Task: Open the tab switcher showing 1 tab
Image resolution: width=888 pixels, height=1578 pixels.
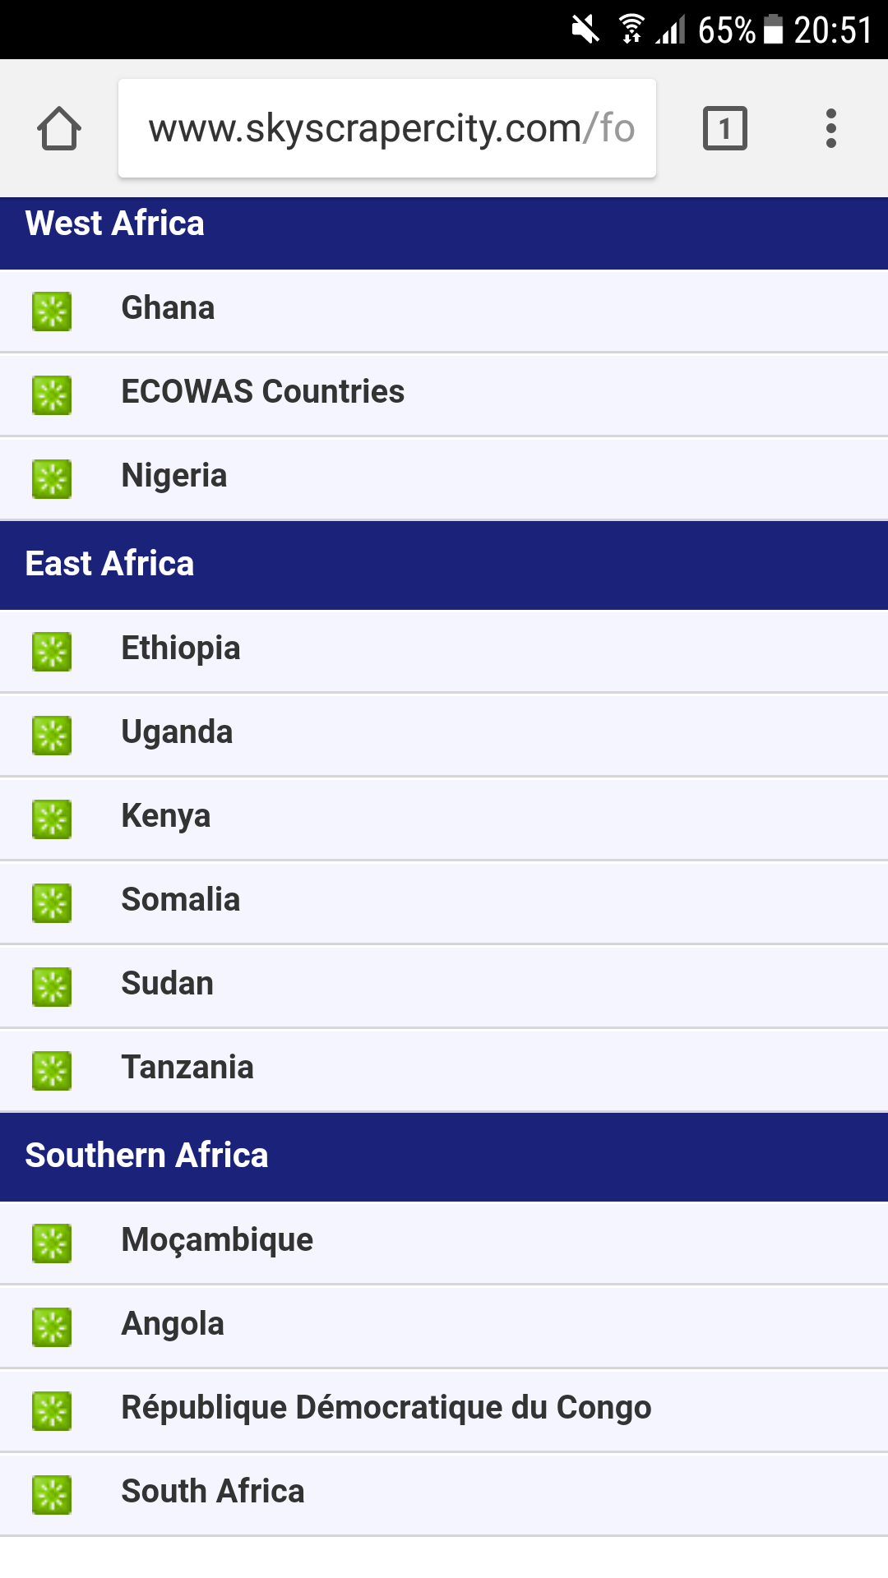Action: 724,128
